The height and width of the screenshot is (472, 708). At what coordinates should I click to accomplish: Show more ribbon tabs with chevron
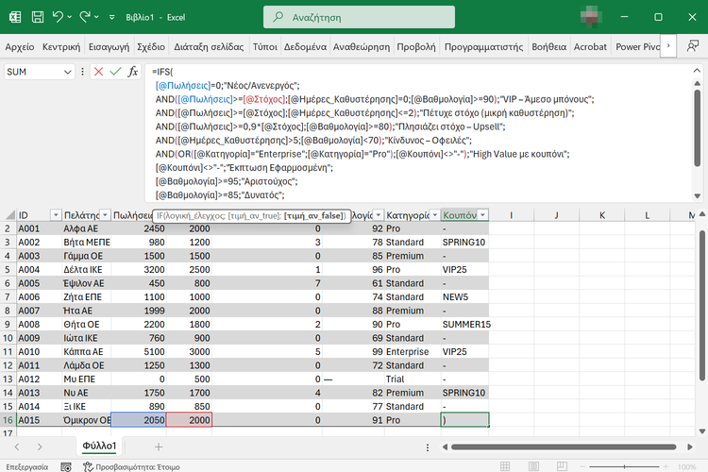tap(668, 45)
